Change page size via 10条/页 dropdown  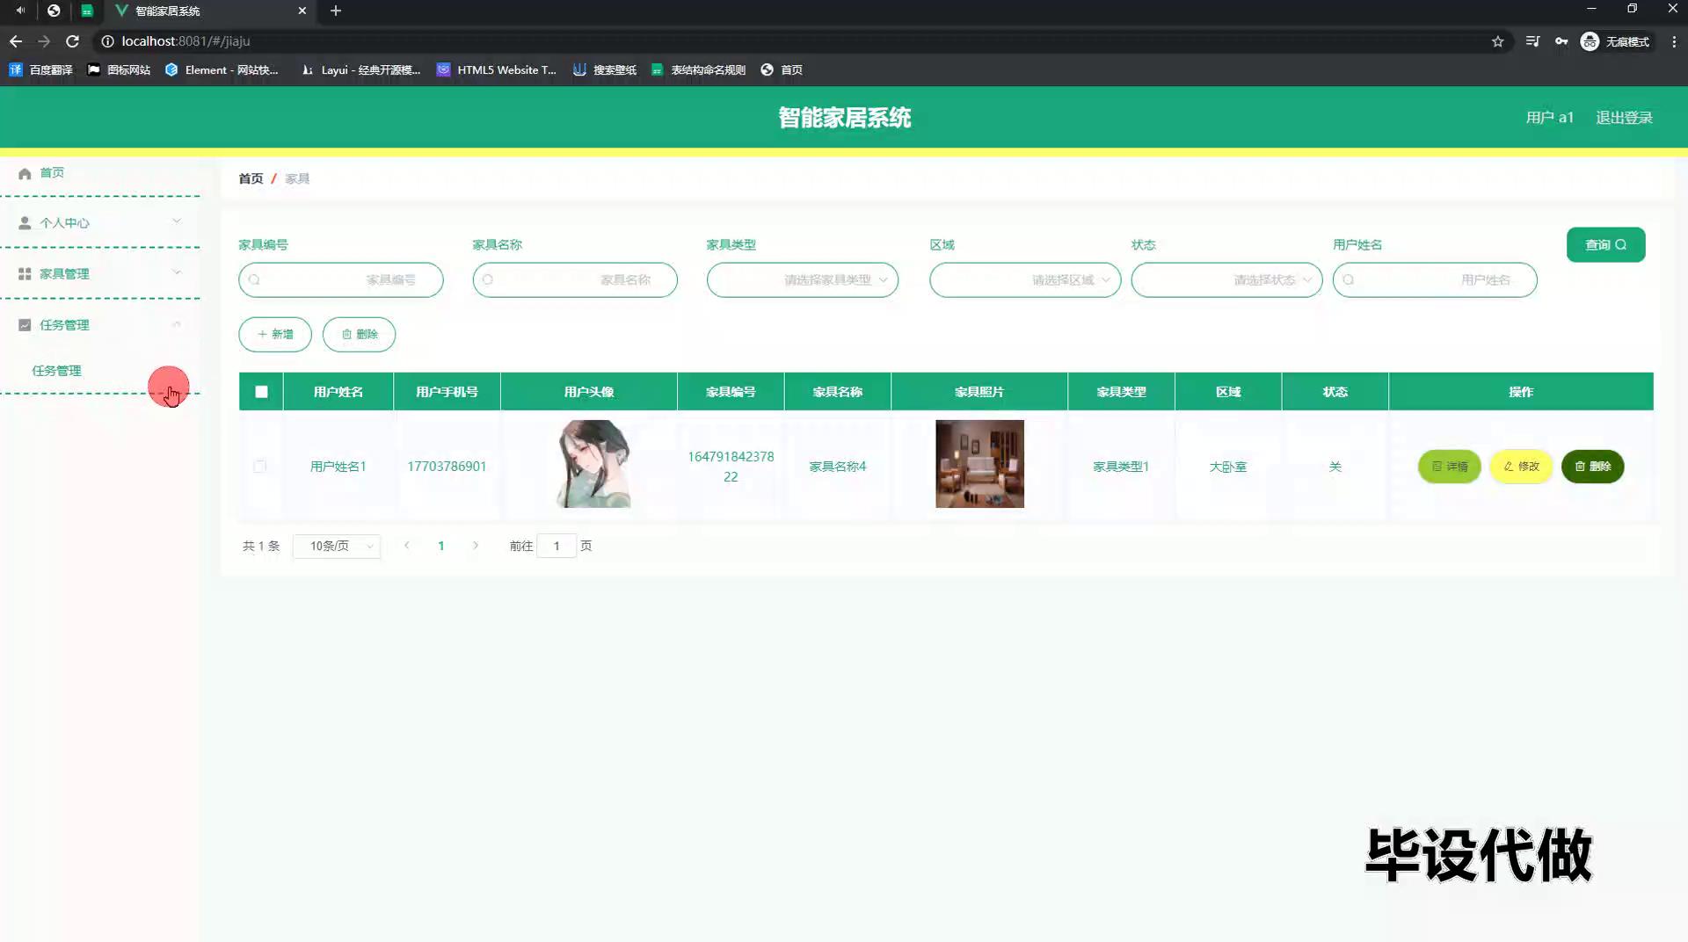tap(337, 546)
